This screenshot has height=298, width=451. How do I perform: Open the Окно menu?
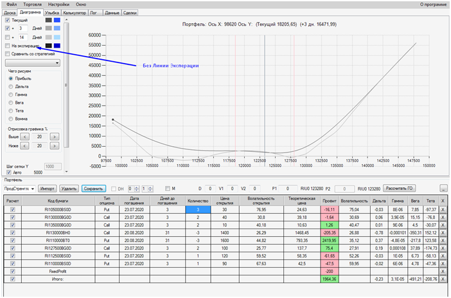[81, 5]
